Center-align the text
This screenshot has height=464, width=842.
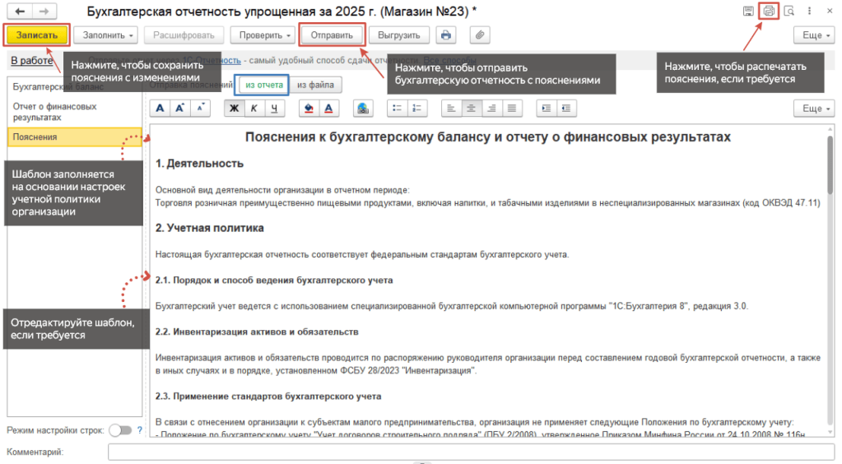(x=471, y=109)
